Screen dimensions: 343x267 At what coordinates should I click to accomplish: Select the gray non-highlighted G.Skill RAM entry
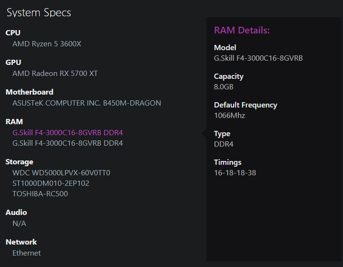point(67,143)
